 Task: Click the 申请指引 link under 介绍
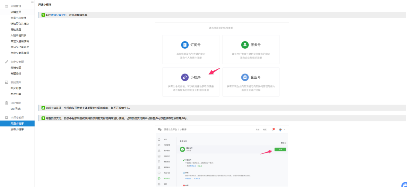[x=188, y=178]
